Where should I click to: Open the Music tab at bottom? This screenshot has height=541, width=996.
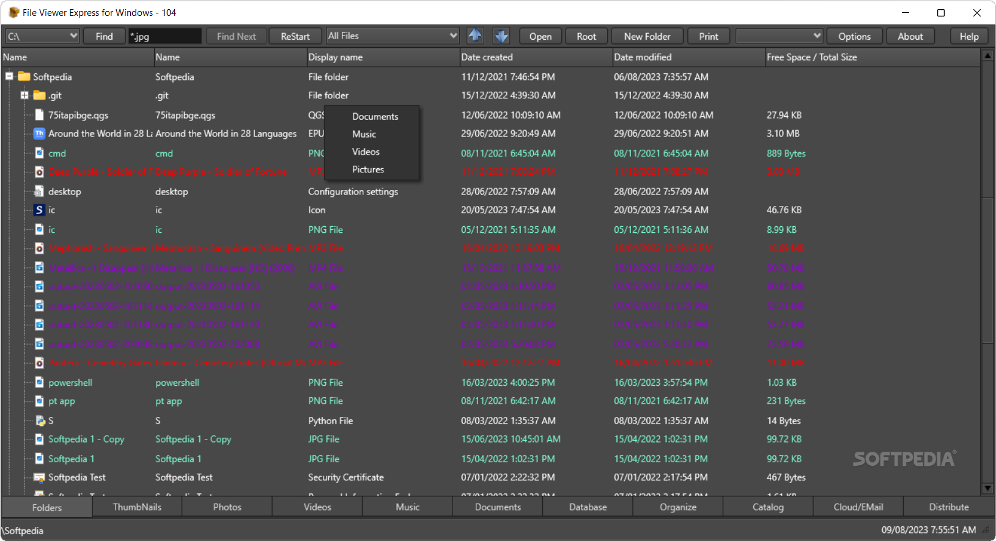(407, 507)
